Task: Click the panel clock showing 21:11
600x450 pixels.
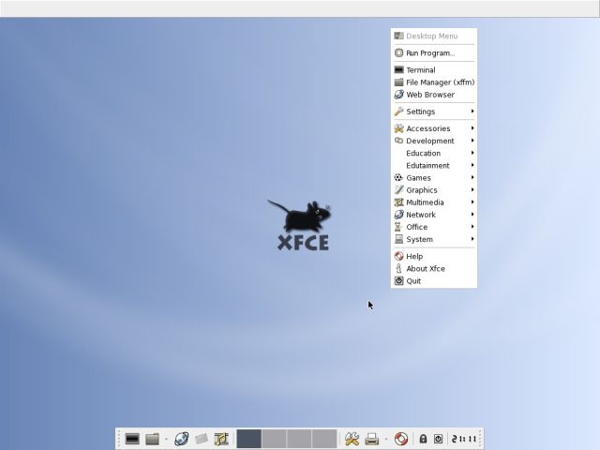Action: [x=464, y=439]
